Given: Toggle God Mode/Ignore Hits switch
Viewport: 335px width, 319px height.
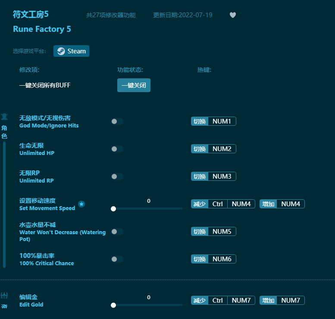Looking at the screenshot, I should tap(117, 121).
